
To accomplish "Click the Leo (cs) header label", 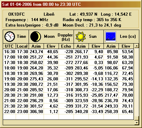I will 128,36.
